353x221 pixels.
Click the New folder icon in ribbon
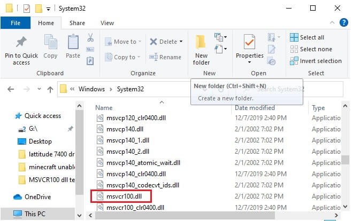(x=201, y=42)
